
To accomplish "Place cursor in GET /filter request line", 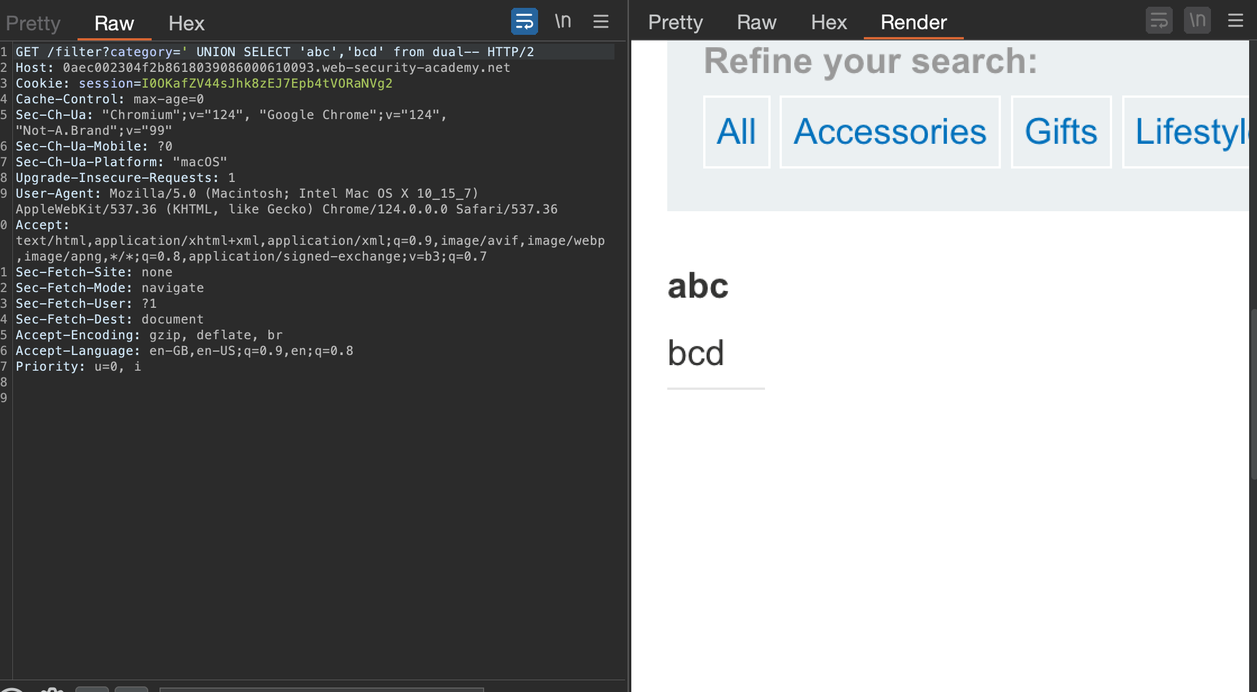I will pos(274,52).
